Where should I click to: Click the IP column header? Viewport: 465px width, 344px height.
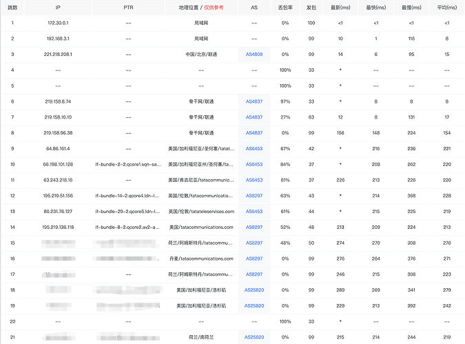58,8
